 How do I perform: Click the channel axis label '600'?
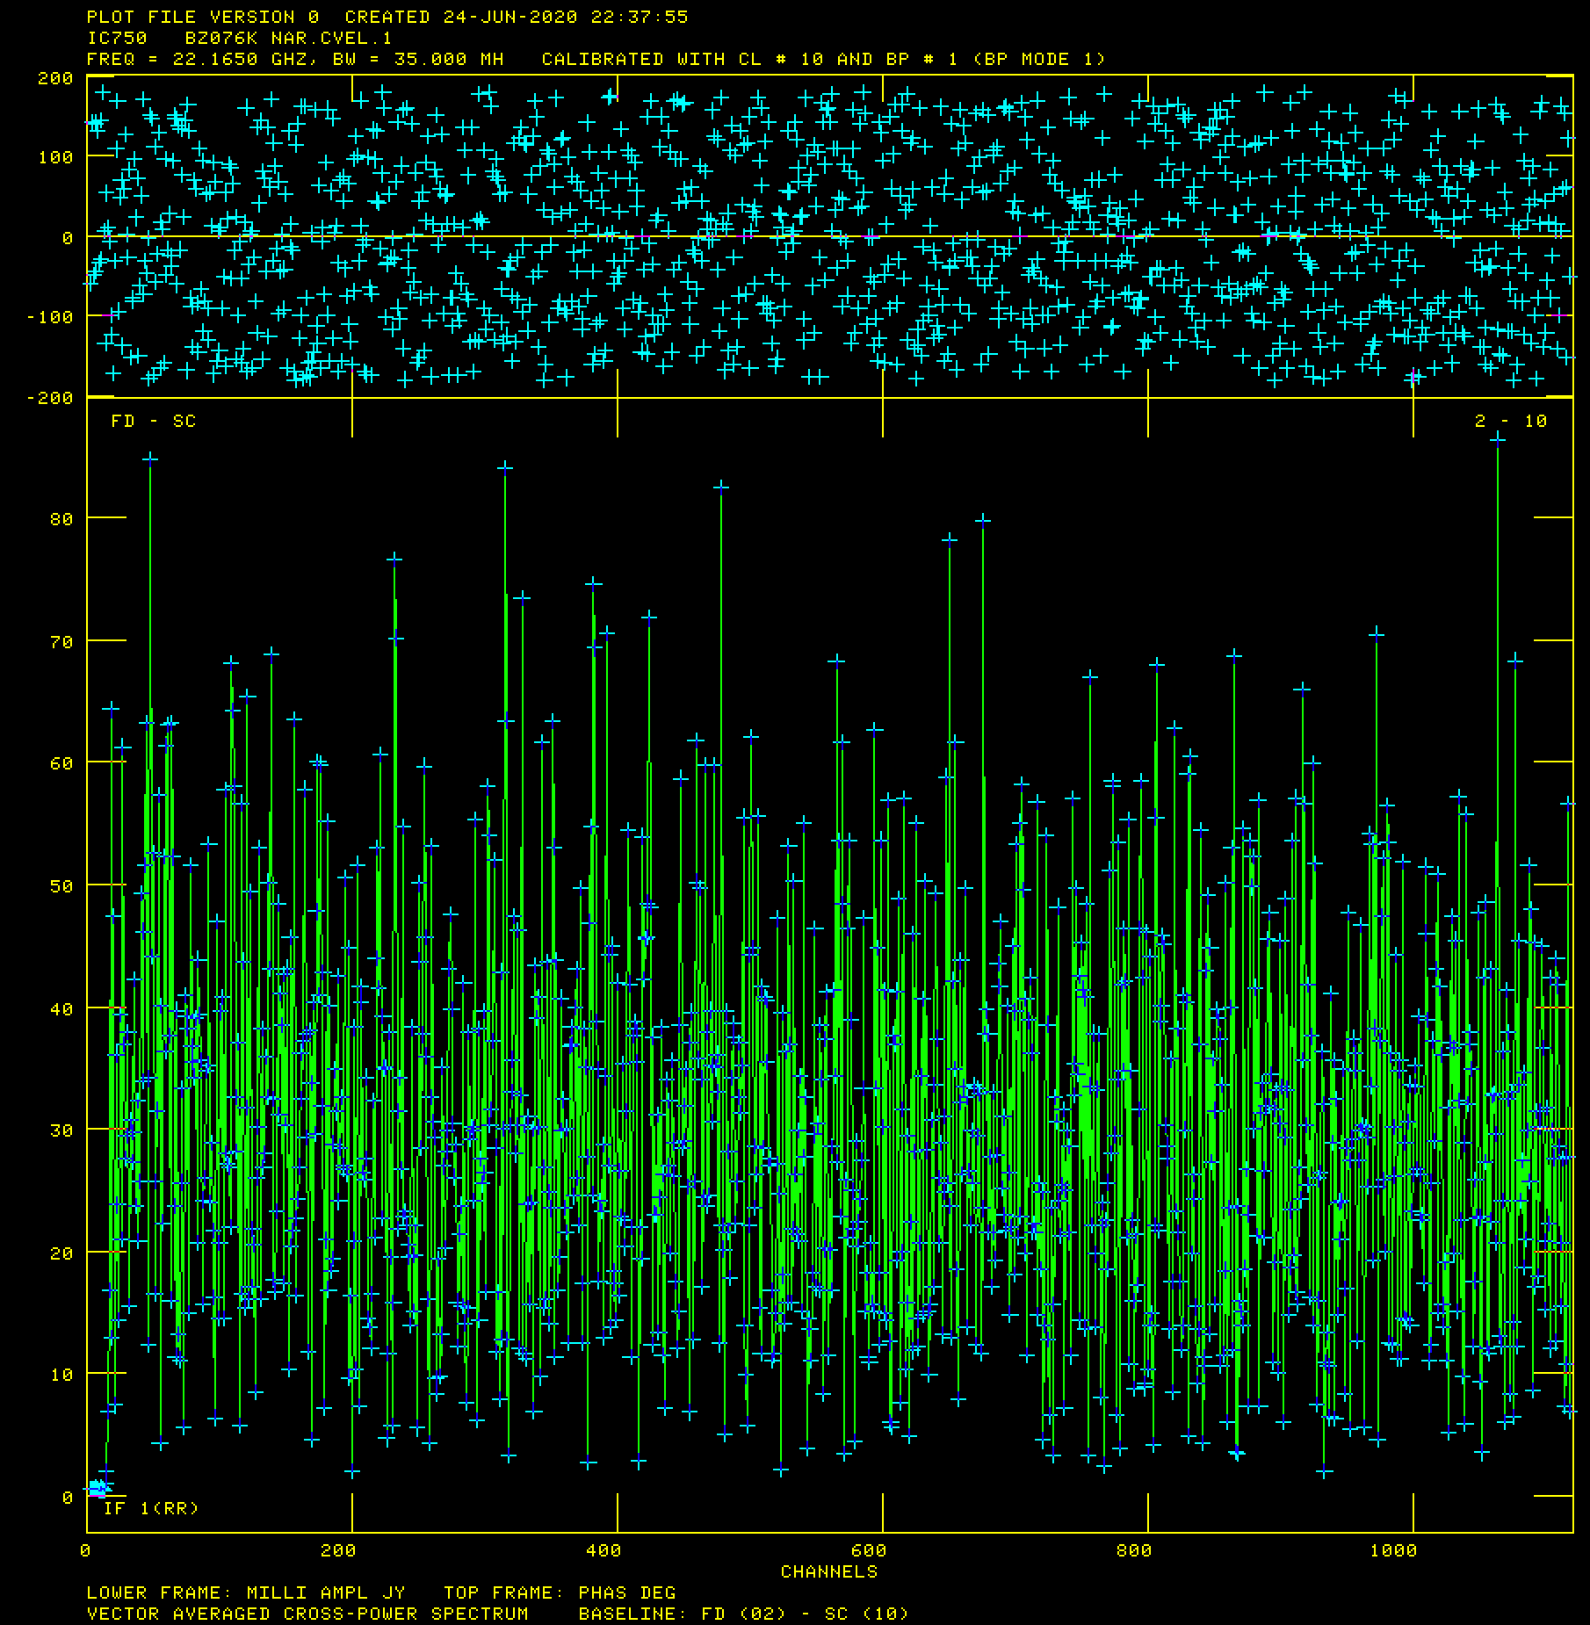(x=868, y=1550)
